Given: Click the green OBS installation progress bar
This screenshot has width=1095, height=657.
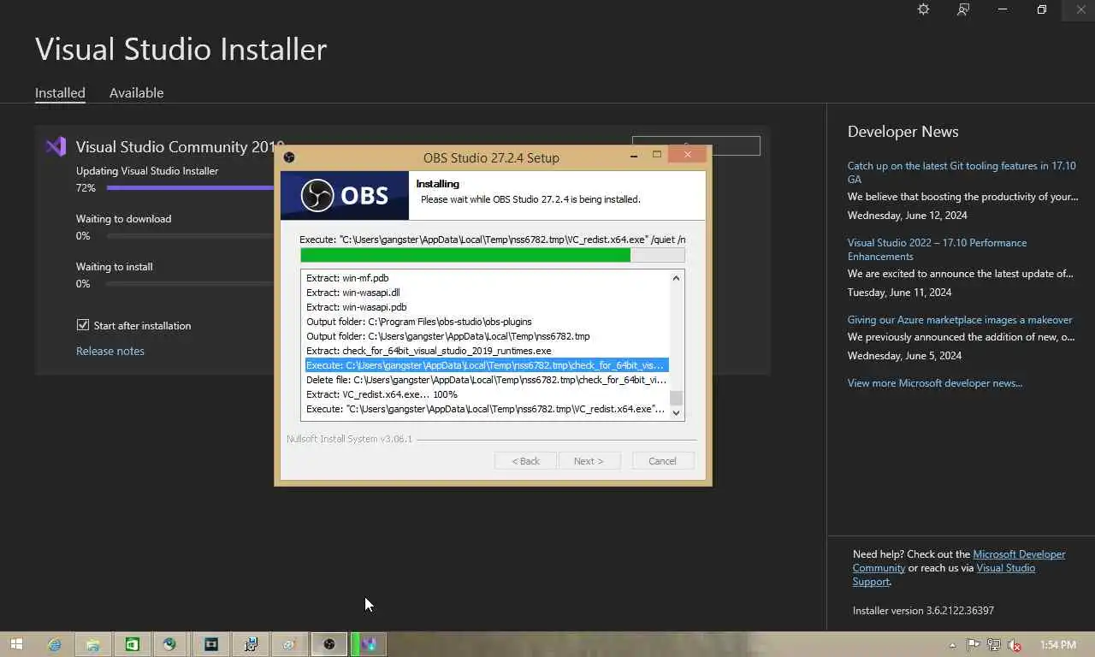Looking at the screenshot, I should click(492, 255).
